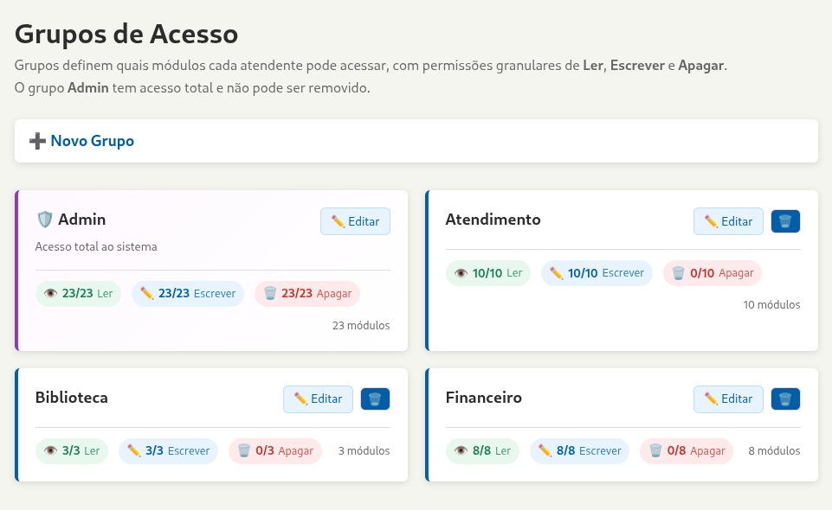The height and width of the screenshot is (510, 832).
Task: Click the trash delete icon on Biblioteca card
Action: tap(375, 398)
